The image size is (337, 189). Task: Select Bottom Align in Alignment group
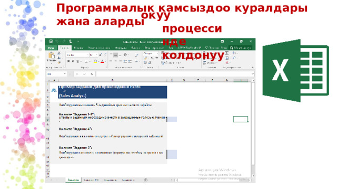pyautogui.click(x=120, y=55)
